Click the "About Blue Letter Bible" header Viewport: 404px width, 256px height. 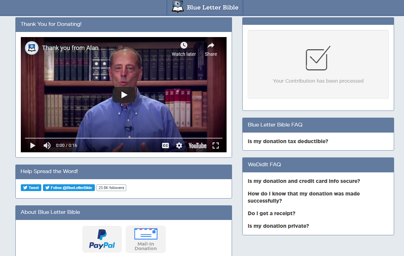coord(124,212)
